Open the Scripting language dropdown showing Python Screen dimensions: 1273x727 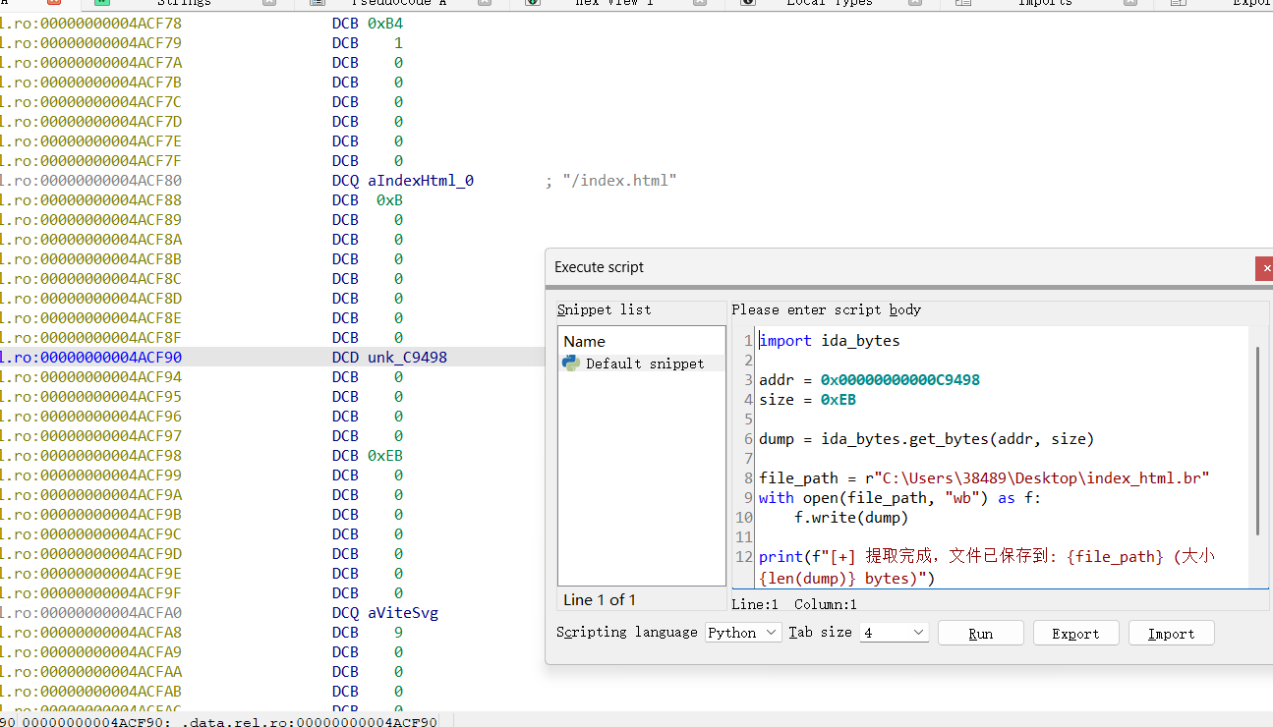point(743,633)
